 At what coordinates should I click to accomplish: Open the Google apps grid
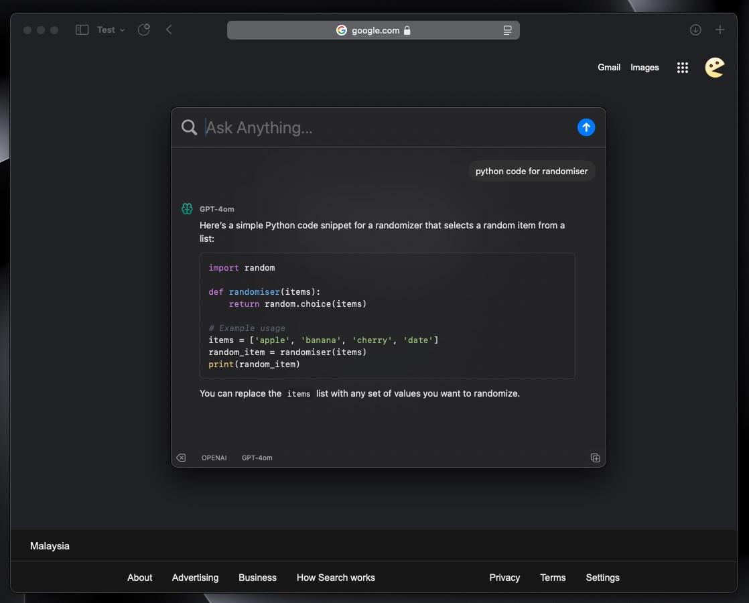(x=683, y=68)
